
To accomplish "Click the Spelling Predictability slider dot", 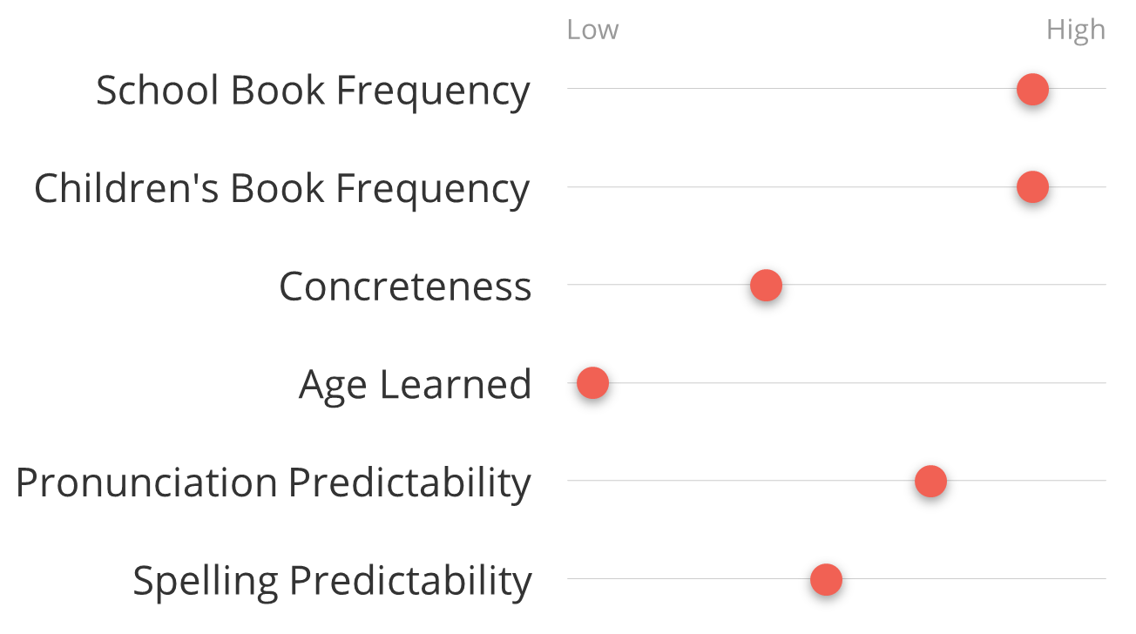I will (826, 579).
